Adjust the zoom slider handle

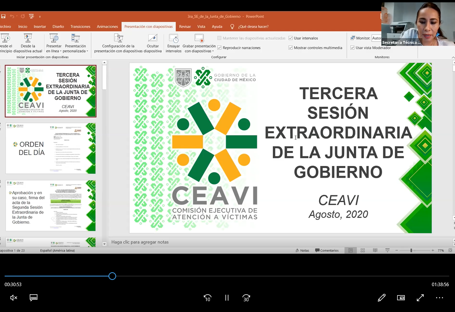click(411, 251)
